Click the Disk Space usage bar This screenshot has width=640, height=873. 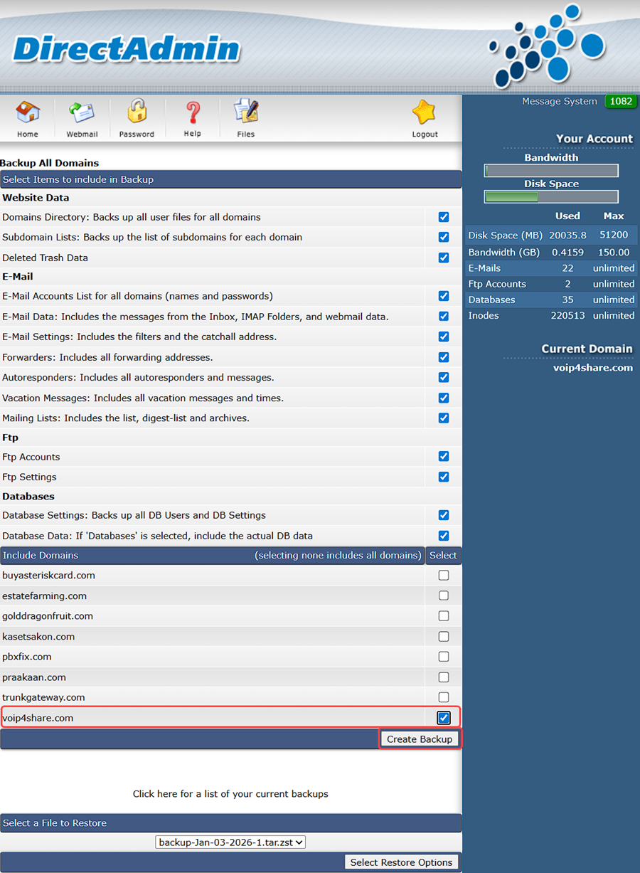point(551,197)
